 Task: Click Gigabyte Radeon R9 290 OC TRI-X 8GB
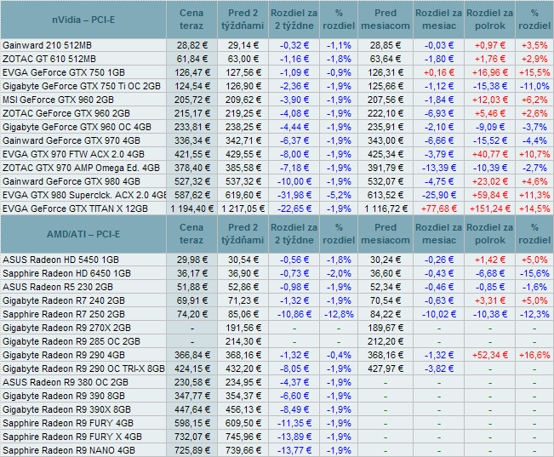[83, 368]
